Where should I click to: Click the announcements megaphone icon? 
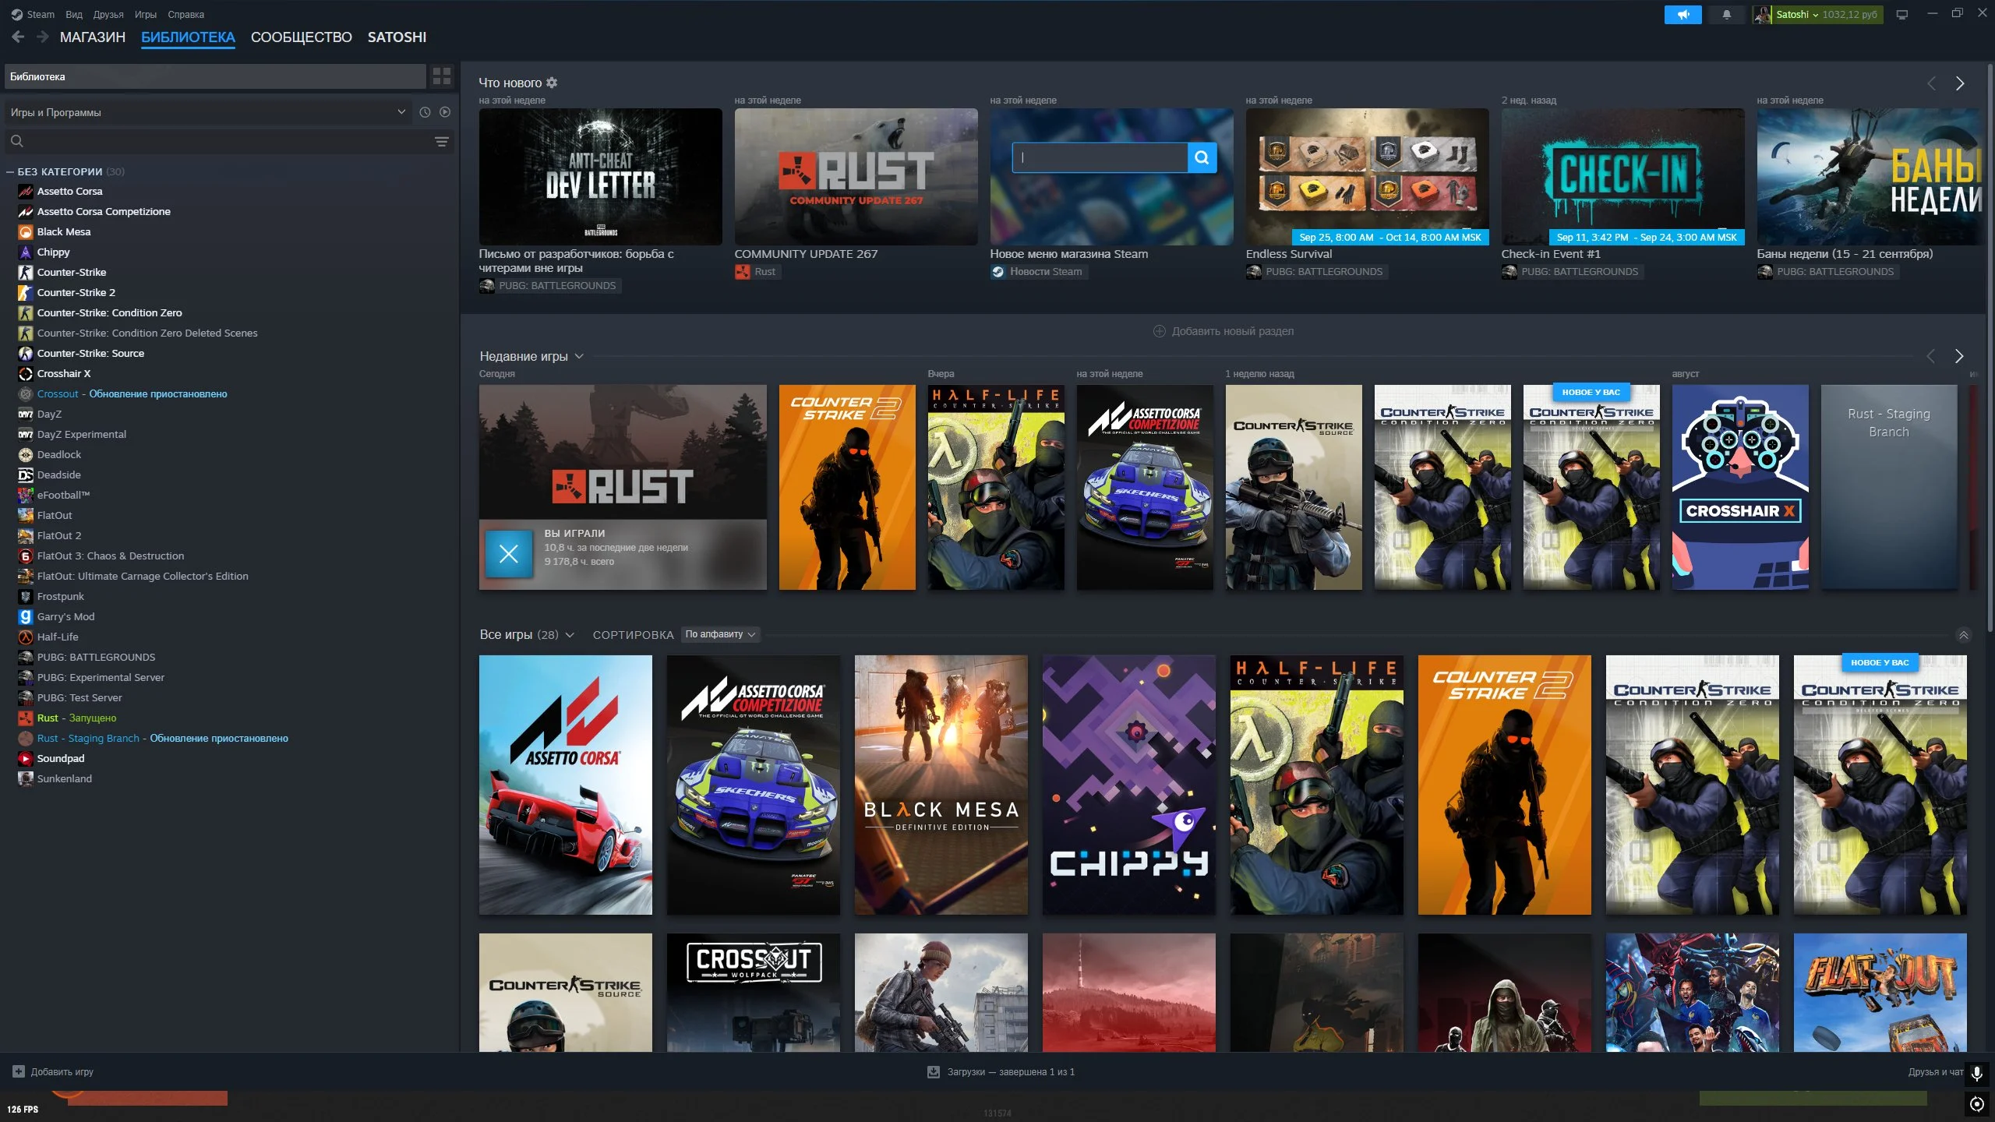1683,15
